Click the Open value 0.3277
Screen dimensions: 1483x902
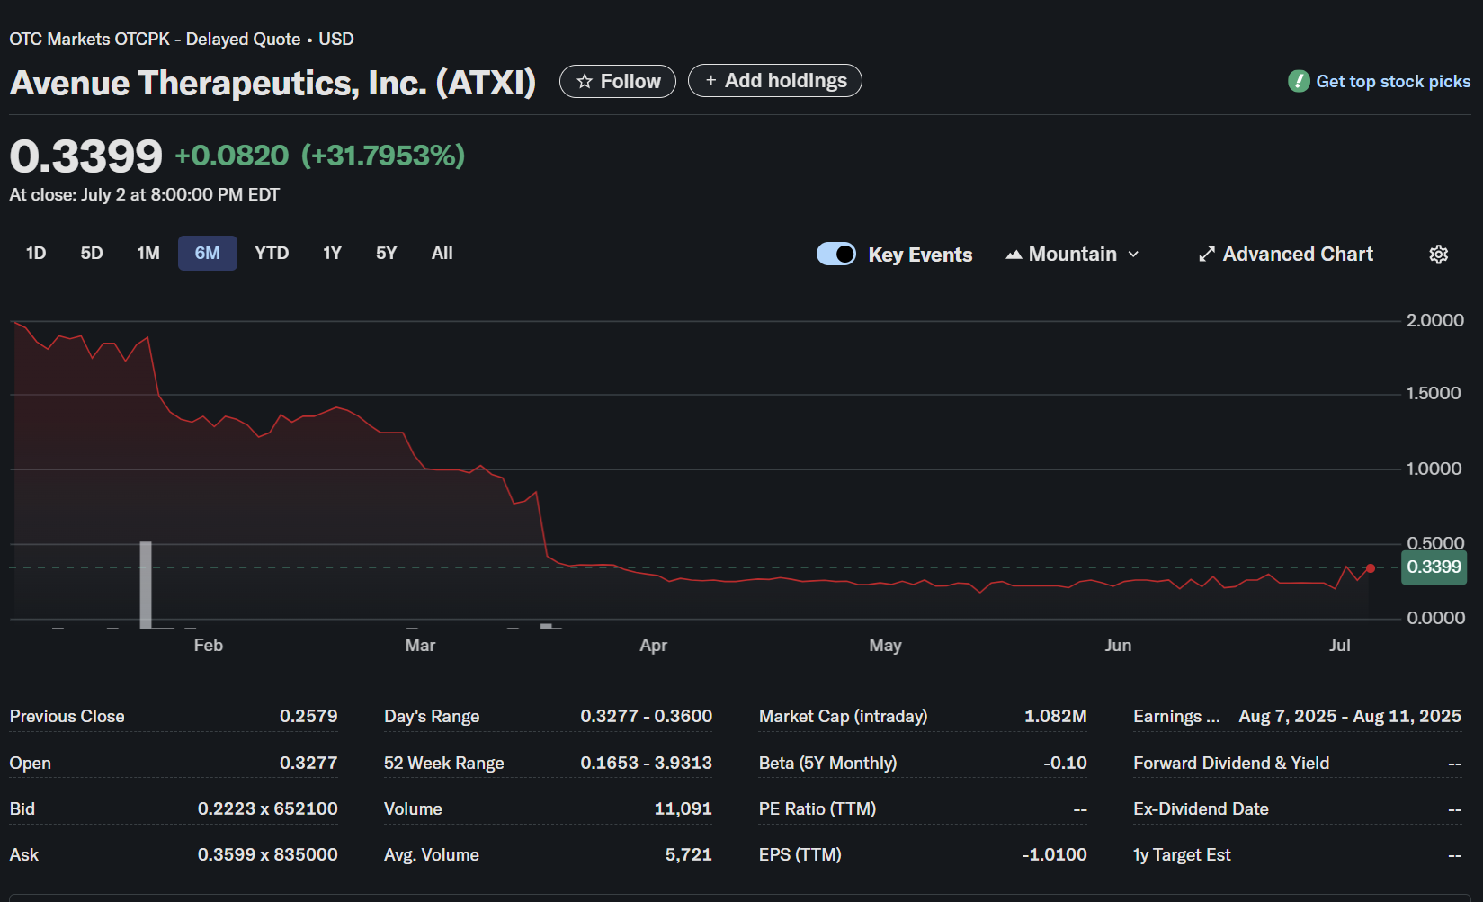click(308, 764)
